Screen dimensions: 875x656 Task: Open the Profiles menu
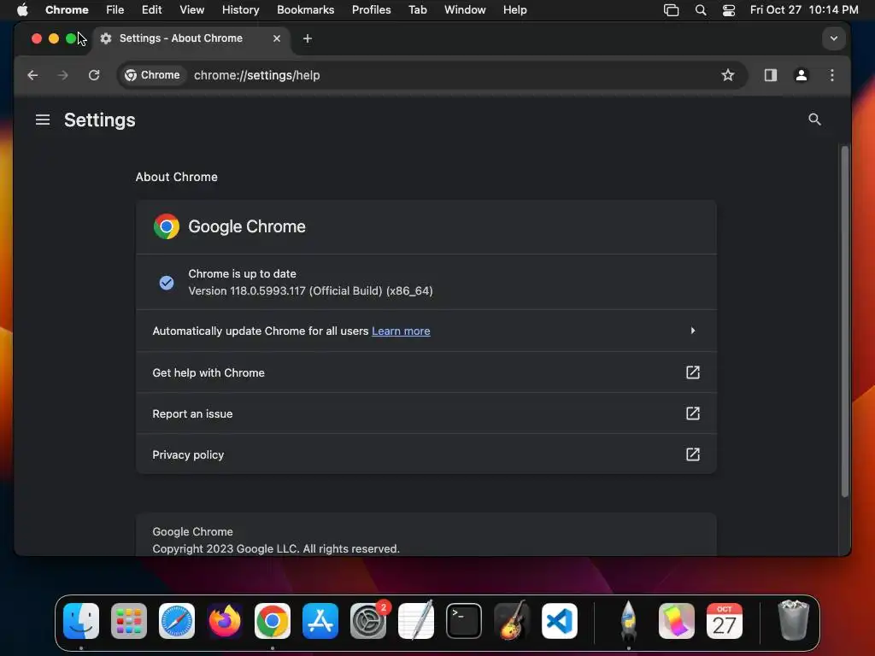pyautogui.click(x=371, y=9)
